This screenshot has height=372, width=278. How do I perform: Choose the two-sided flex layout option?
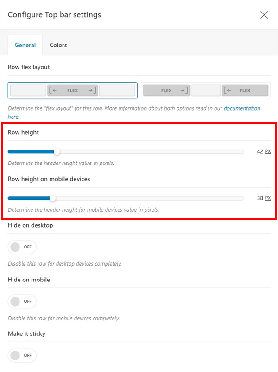pos(205,91)
